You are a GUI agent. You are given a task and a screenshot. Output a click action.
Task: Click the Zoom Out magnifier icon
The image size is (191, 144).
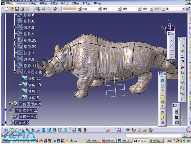32,130
